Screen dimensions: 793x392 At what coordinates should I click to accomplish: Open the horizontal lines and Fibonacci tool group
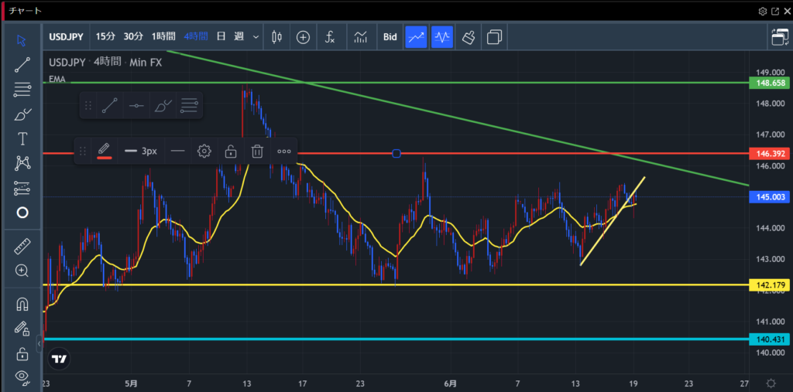coord(22,90)
